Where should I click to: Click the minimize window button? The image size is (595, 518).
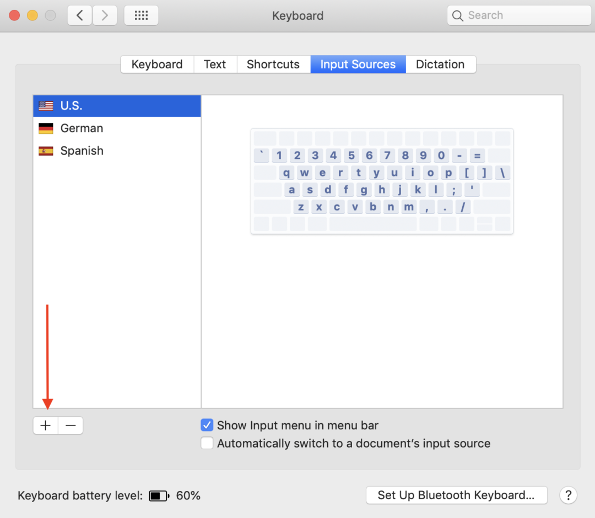(32, 15)
